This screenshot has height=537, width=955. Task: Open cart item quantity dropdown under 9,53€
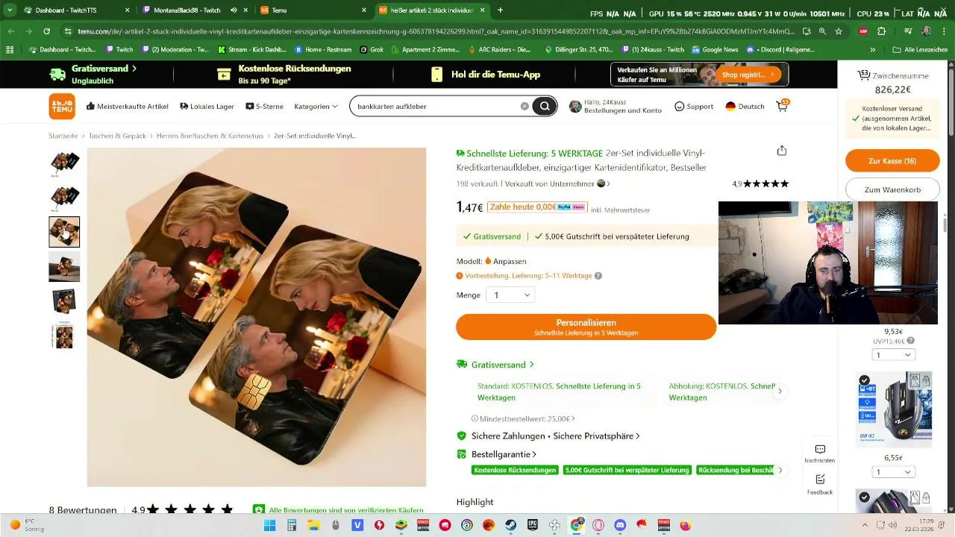point(893,355)
